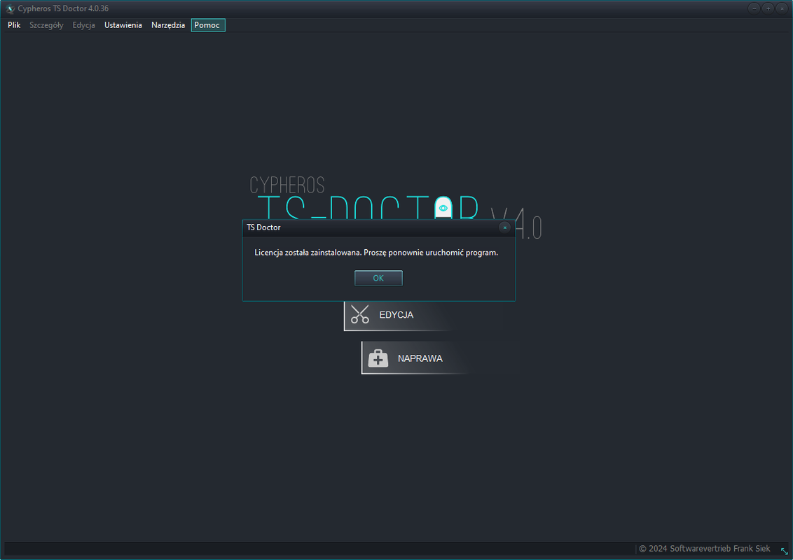Close the Cypheros TS Doctor main window

pos(782,8)
